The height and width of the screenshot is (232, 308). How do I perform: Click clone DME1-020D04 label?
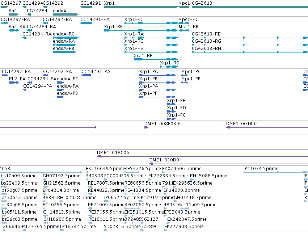(x=166, y=160)
